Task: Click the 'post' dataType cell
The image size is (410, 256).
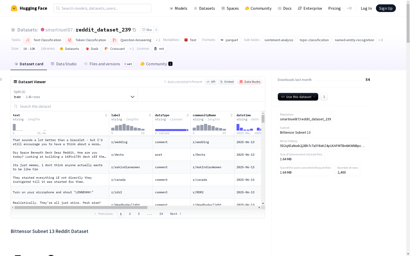Action: coord(172,155)
